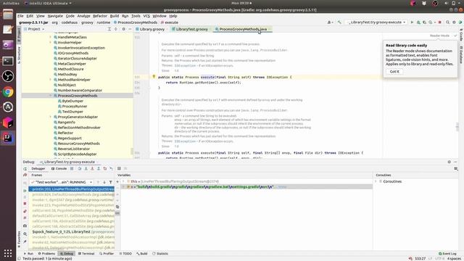Open Search Everywhere magnifier icon

448,22
